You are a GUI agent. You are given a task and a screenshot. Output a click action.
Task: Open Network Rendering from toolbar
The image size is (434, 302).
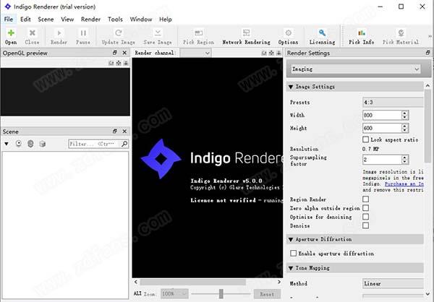(x=247, y=37)
